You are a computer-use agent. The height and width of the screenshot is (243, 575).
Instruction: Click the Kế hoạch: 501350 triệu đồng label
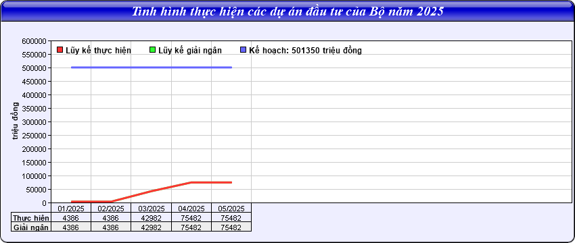306,51
